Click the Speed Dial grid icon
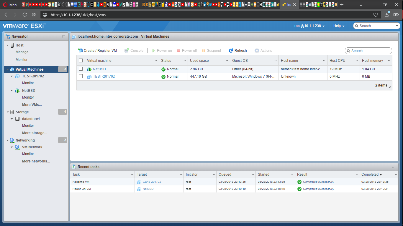The height and width of the screenshot is (226, 403). [x=34, y=14]
